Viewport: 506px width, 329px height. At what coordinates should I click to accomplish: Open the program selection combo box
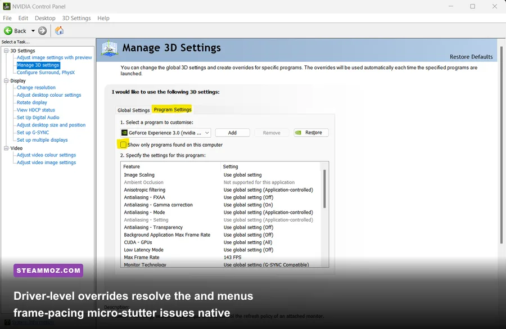(x=165, y=133)
